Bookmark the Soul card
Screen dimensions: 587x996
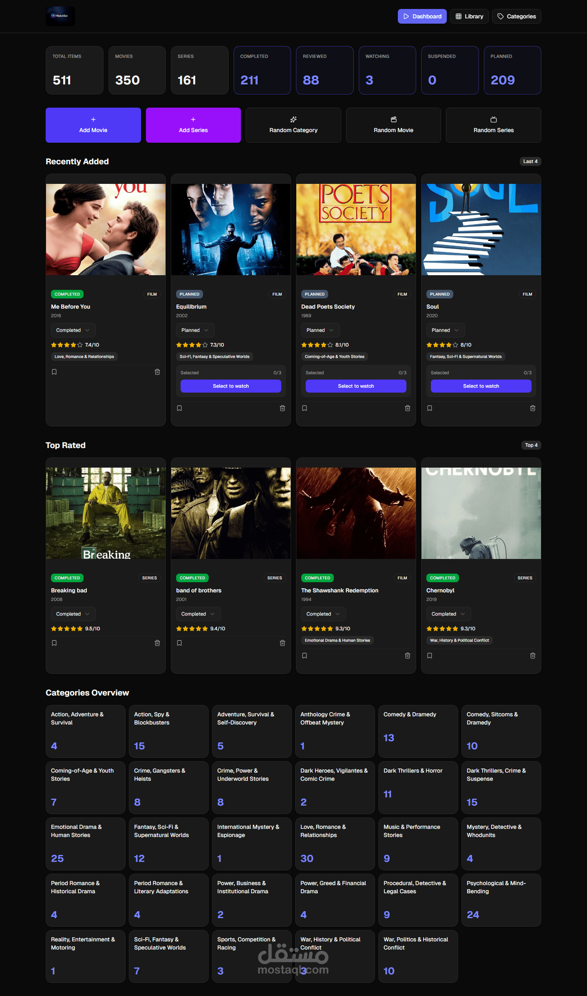tap(430, 408)
